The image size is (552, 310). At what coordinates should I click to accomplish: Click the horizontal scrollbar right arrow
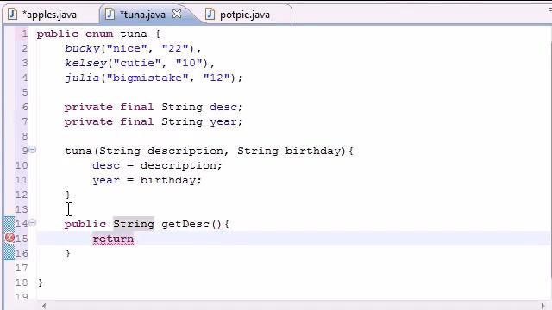click(543, 306)
